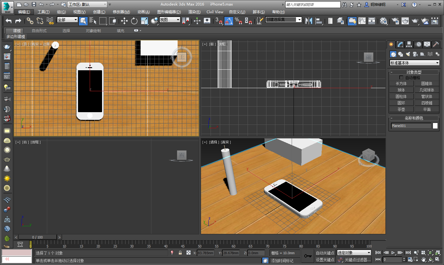The image size is (444, 265).
Task: Toggle the Percent Snap button
Action: tap(238, 21)
